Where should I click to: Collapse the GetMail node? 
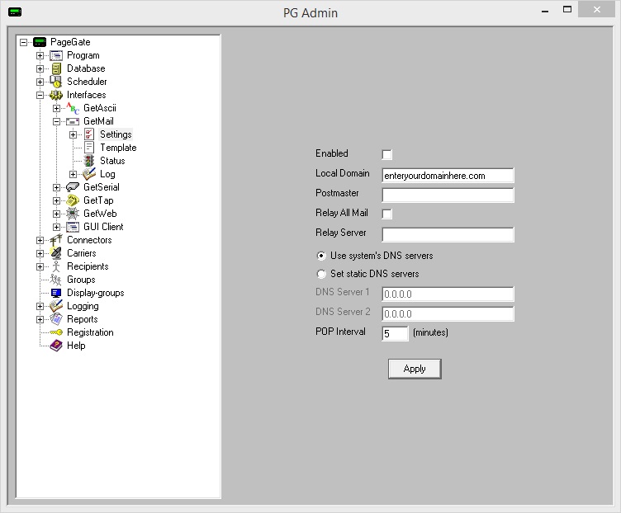point(57,121)
